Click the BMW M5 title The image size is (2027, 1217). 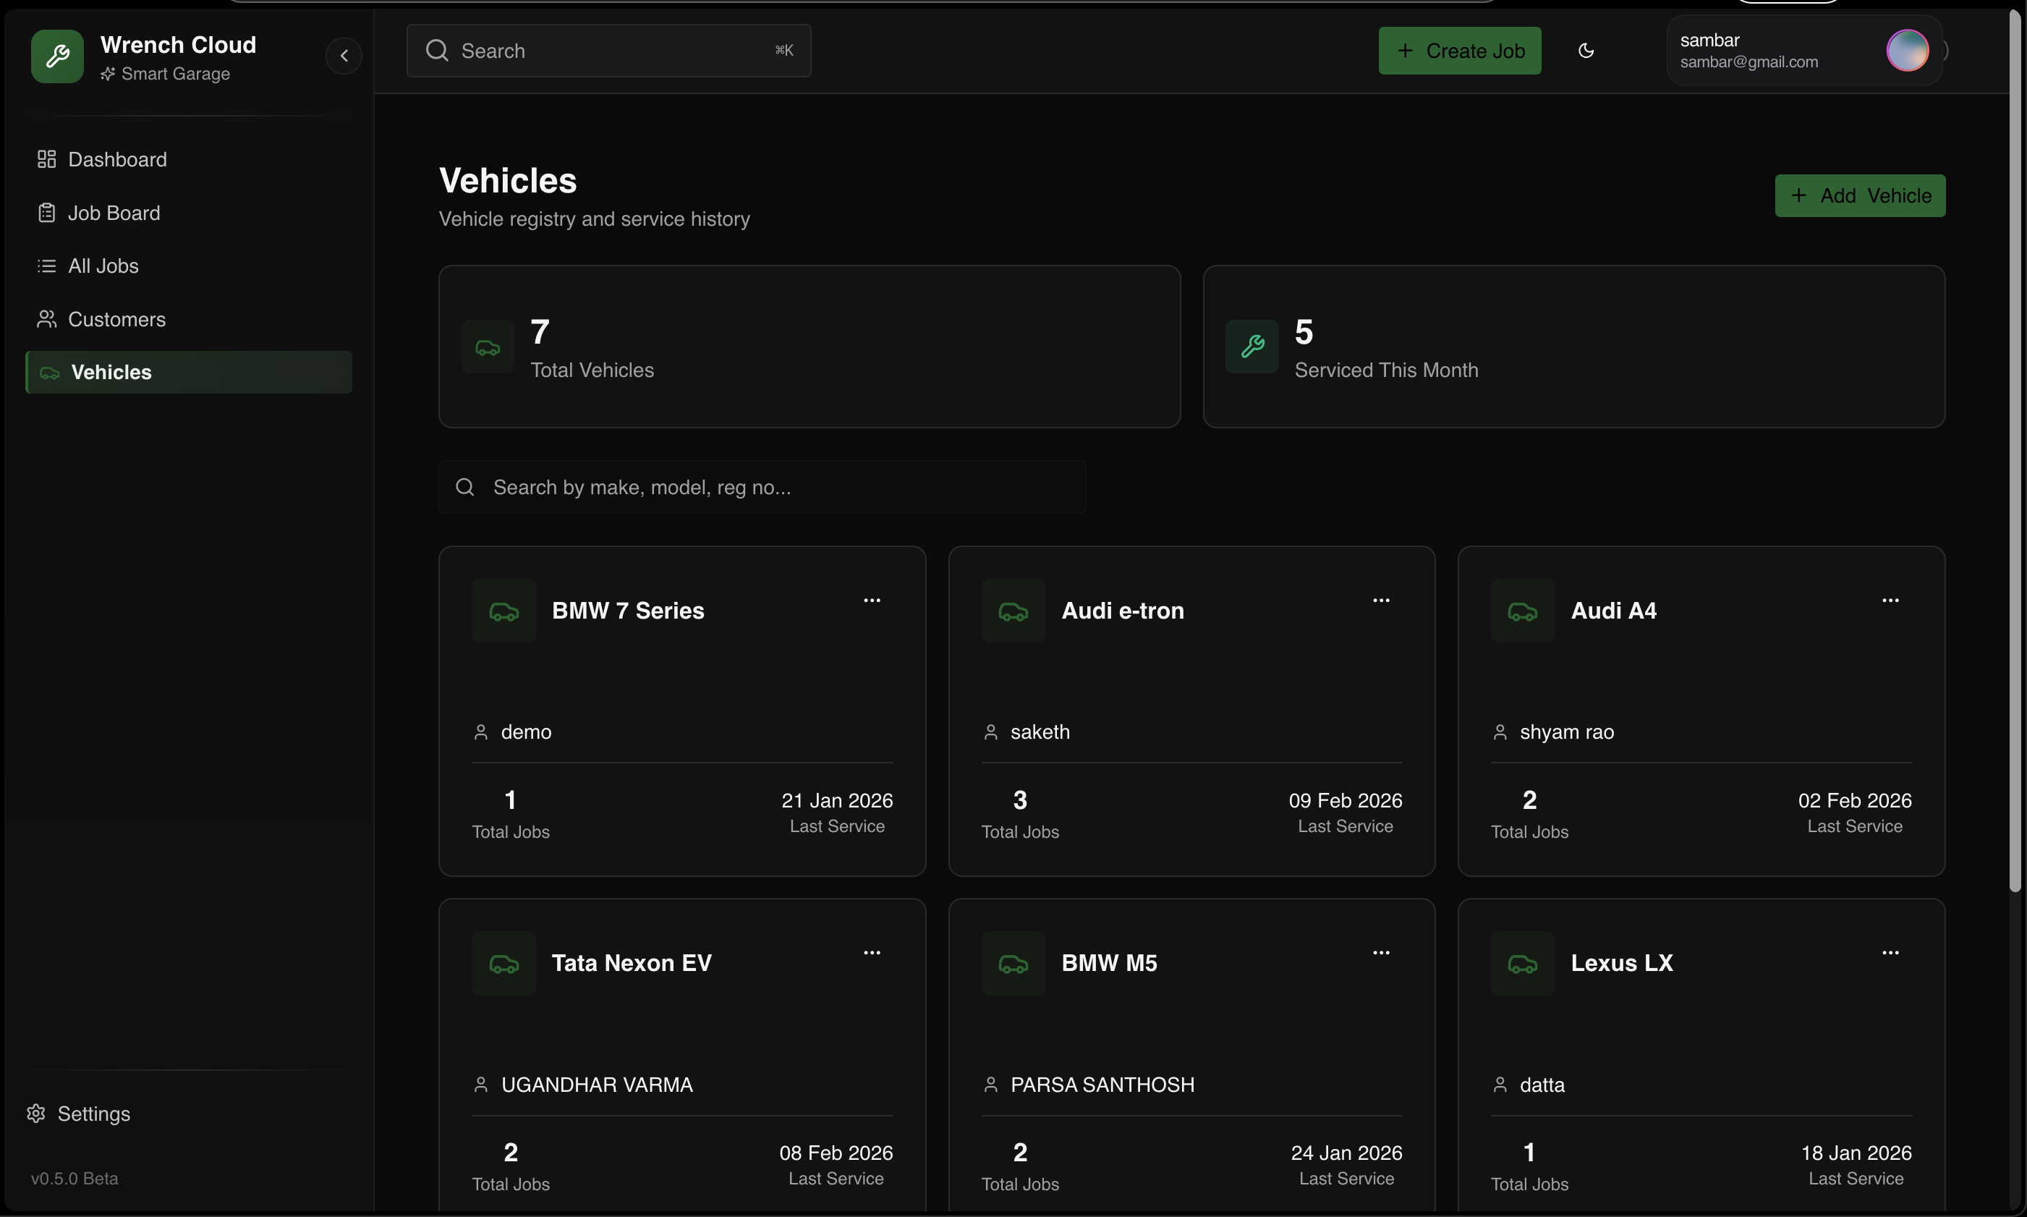pos(1110,964)
